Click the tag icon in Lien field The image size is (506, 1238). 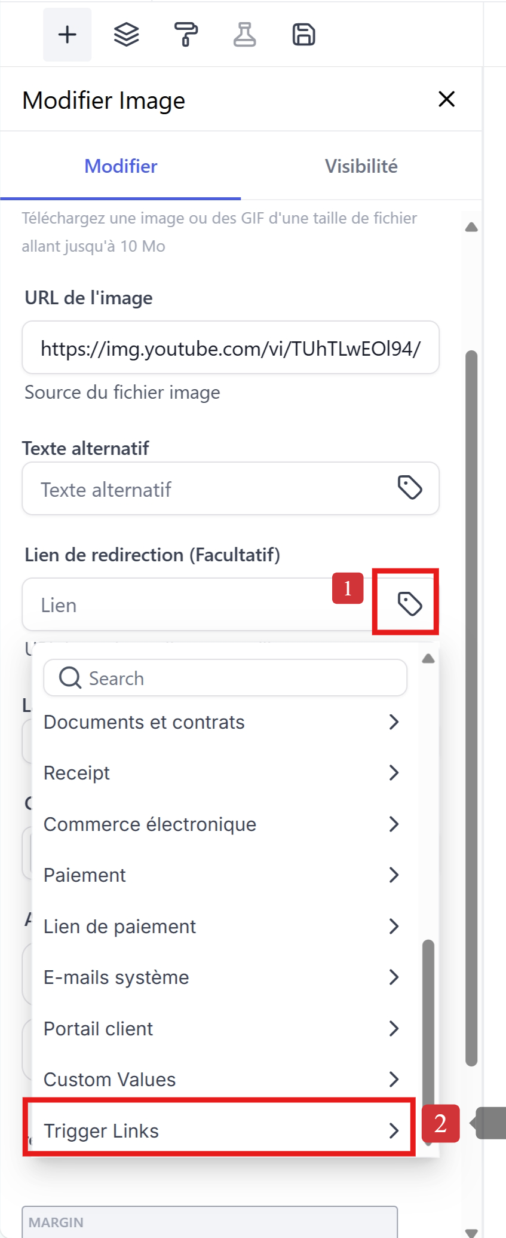410,604
